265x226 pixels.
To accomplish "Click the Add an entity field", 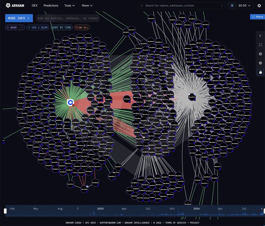I will 68,18.
